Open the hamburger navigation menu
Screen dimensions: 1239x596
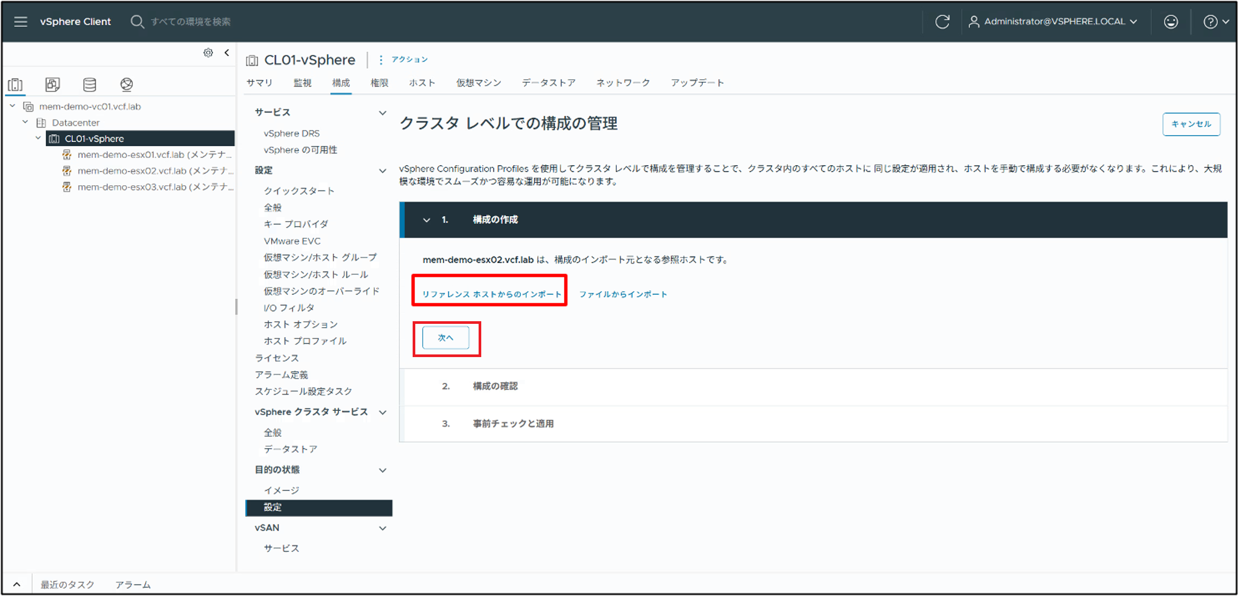click(20, 21)
